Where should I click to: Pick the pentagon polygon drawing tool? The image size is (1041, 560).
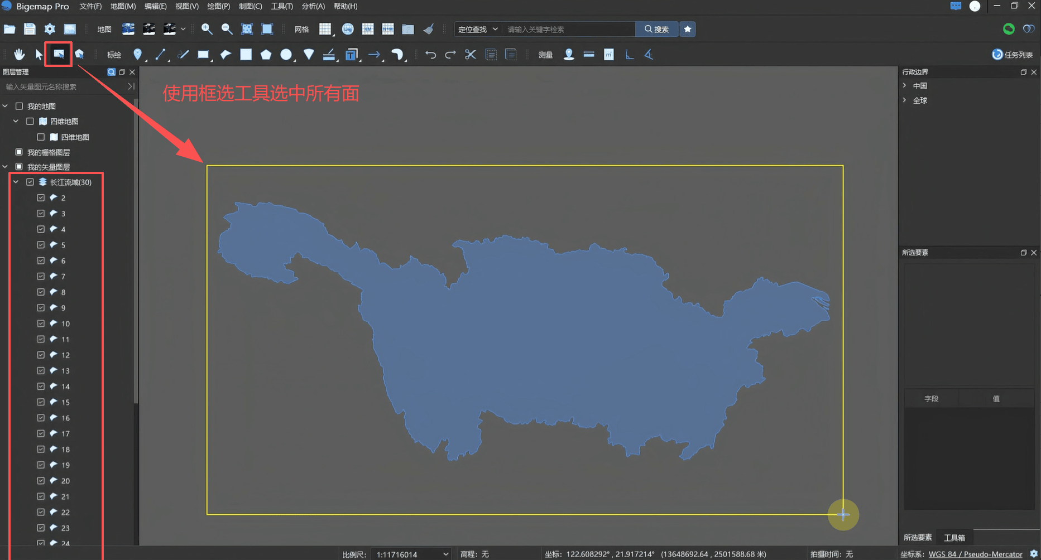(266, 54)
